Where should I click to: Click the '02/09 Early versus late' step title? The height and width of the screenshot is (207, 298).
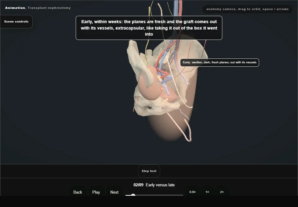[x=154, y=185]
